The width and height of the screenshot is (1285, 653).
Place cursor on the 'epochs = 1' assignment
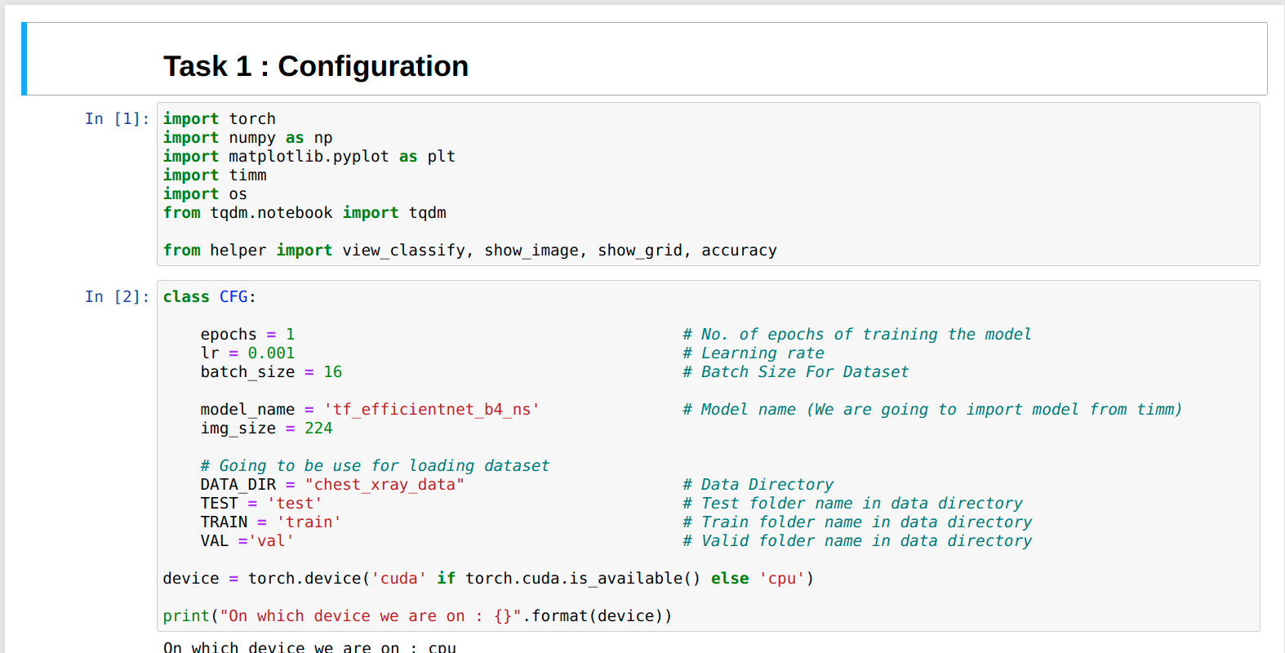click(247, 335)
